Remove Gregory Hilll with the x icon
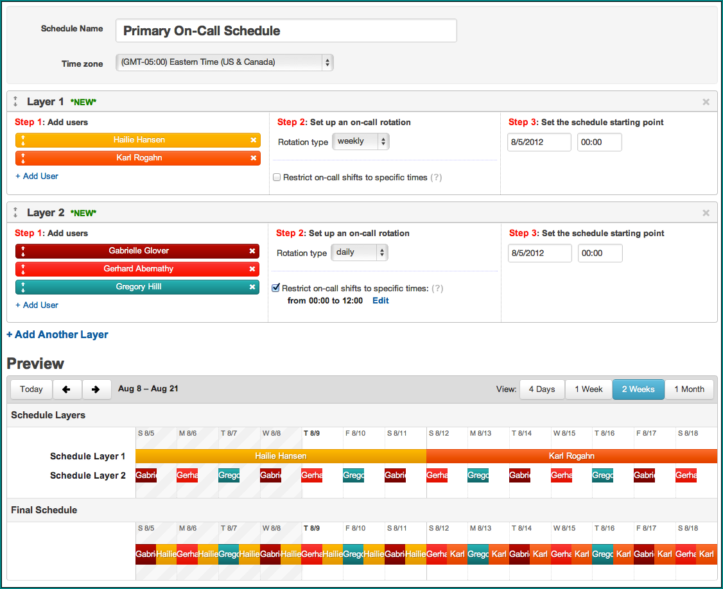This screenshot has width=723, height=589. 252,287
